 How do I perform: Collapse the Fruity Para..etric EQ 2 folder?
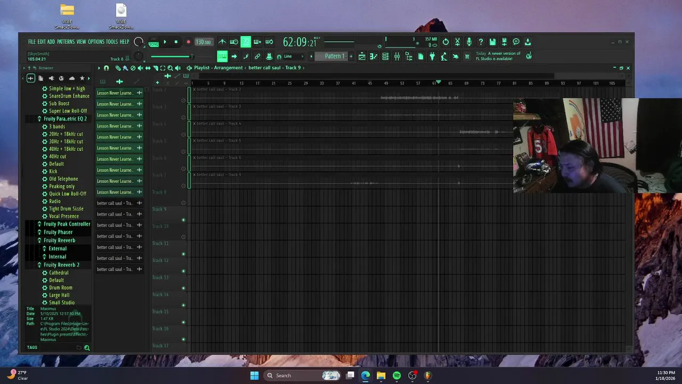pos(65,118)
